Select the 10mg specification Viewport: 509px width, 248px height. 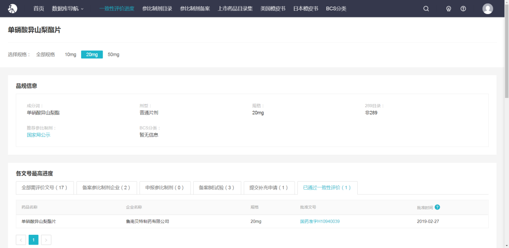pos(70,55)
